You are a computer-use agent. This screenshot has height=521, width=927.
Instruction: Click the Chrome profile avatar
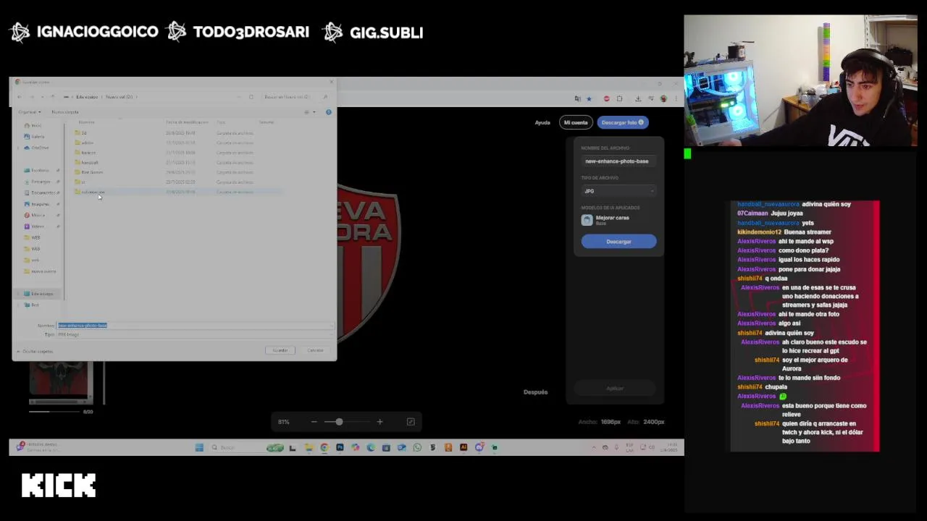point(663,98)
